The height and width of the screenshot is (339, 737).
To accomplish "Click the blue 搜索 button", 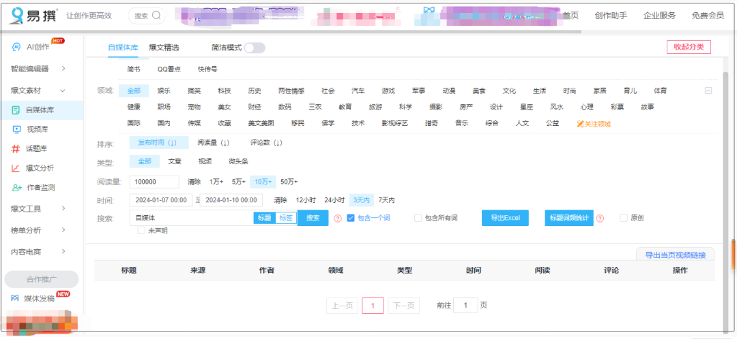I will (x=313, y=218).
